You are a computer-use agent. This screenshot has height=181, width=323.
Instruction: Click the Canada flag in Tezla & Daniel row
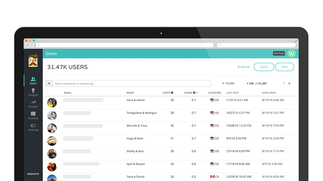click(x=212, y=176)
